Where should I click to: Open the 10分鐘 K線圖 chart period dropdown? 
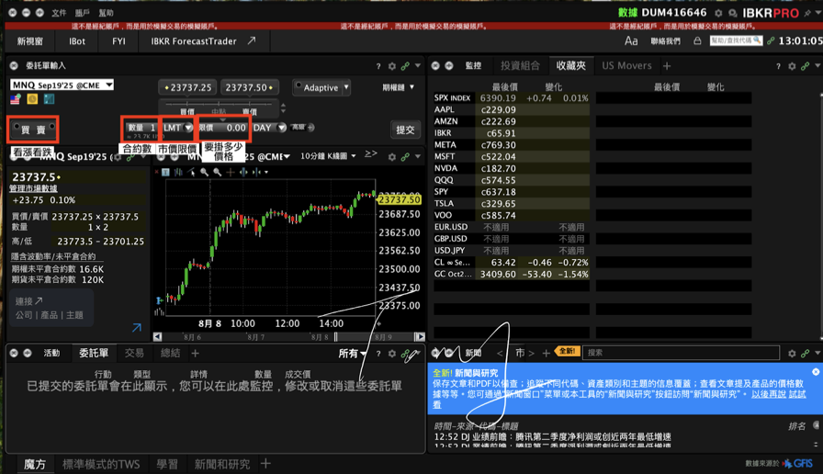click(328, 156)
